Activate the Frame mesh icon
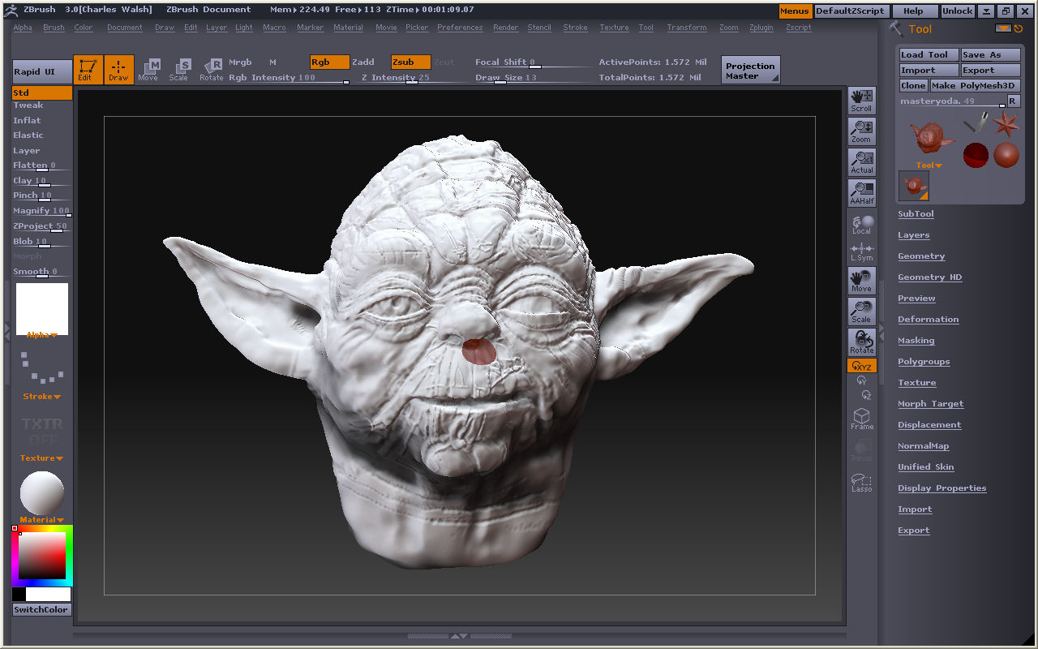This screenshot has width=1038, height=649. (861, 419)
